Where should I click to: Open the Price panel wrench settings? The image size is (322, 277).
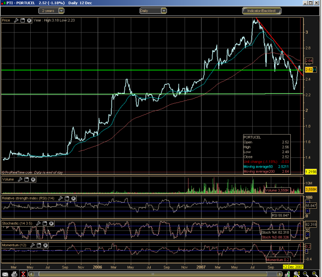16,20
